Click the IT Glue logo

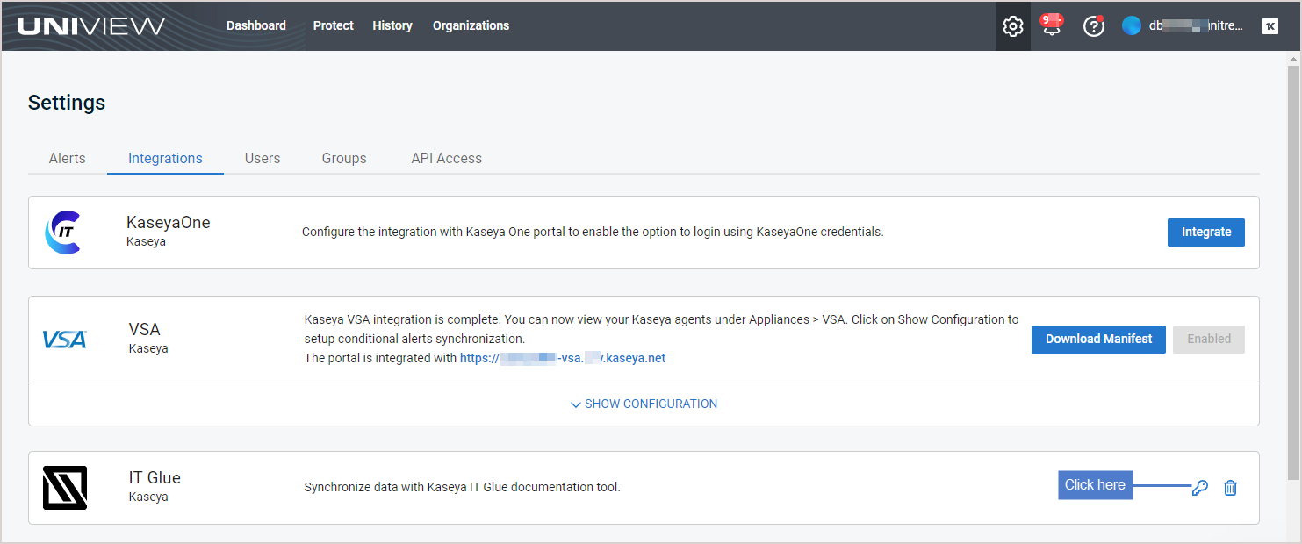tap(65, 488)
